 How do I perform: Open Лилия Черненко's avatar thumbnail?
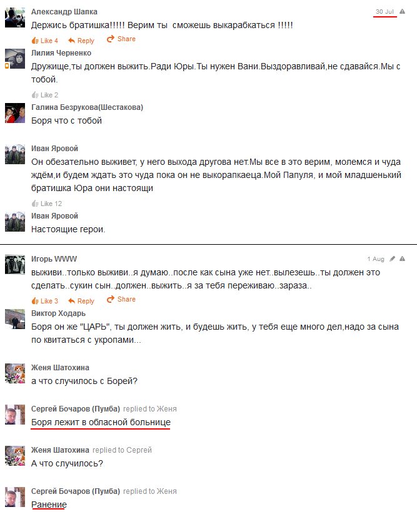click(15, 59)
